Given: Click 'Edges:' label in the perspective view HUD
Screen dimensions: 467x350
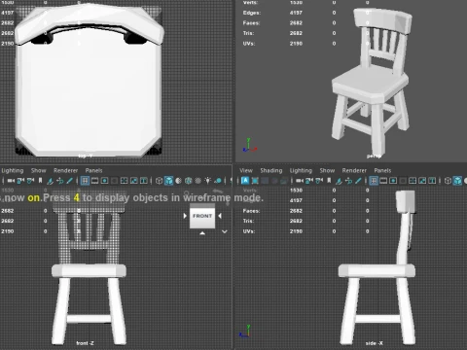Looking at the screenshot, I should (252, 13).
